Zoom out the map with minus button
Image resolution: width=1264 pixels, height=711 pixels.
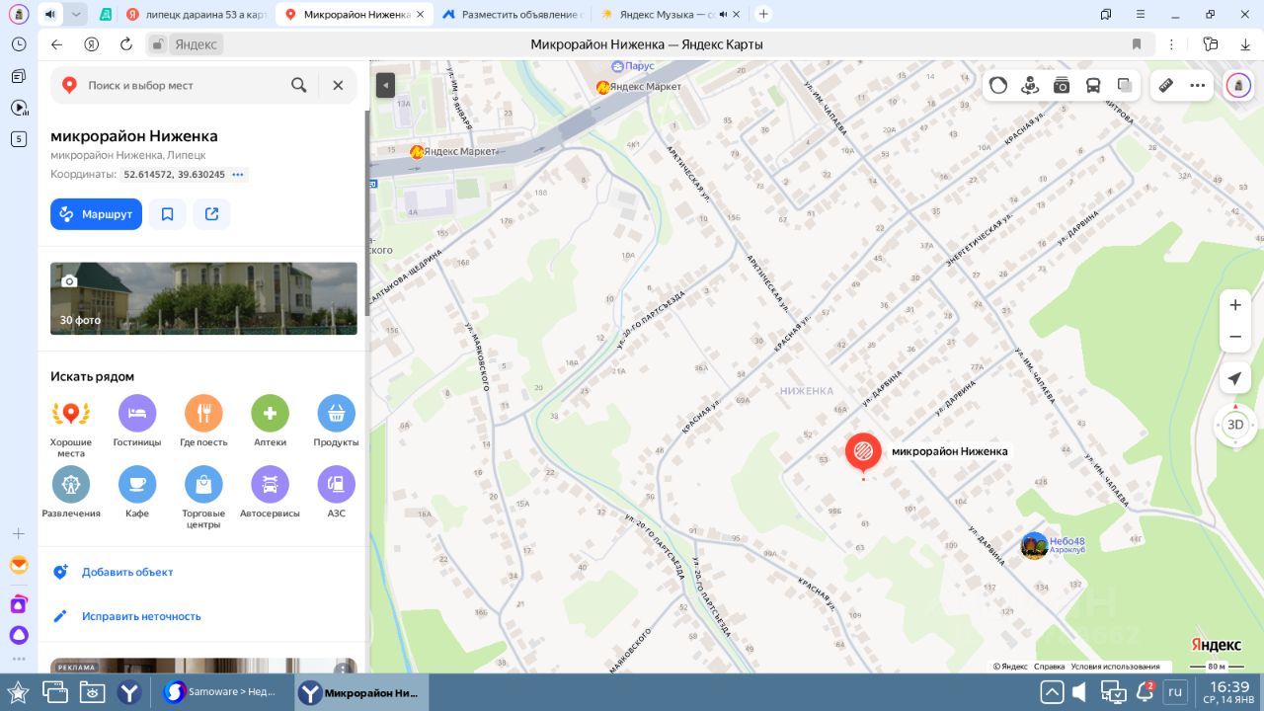tap(1235, 337)
